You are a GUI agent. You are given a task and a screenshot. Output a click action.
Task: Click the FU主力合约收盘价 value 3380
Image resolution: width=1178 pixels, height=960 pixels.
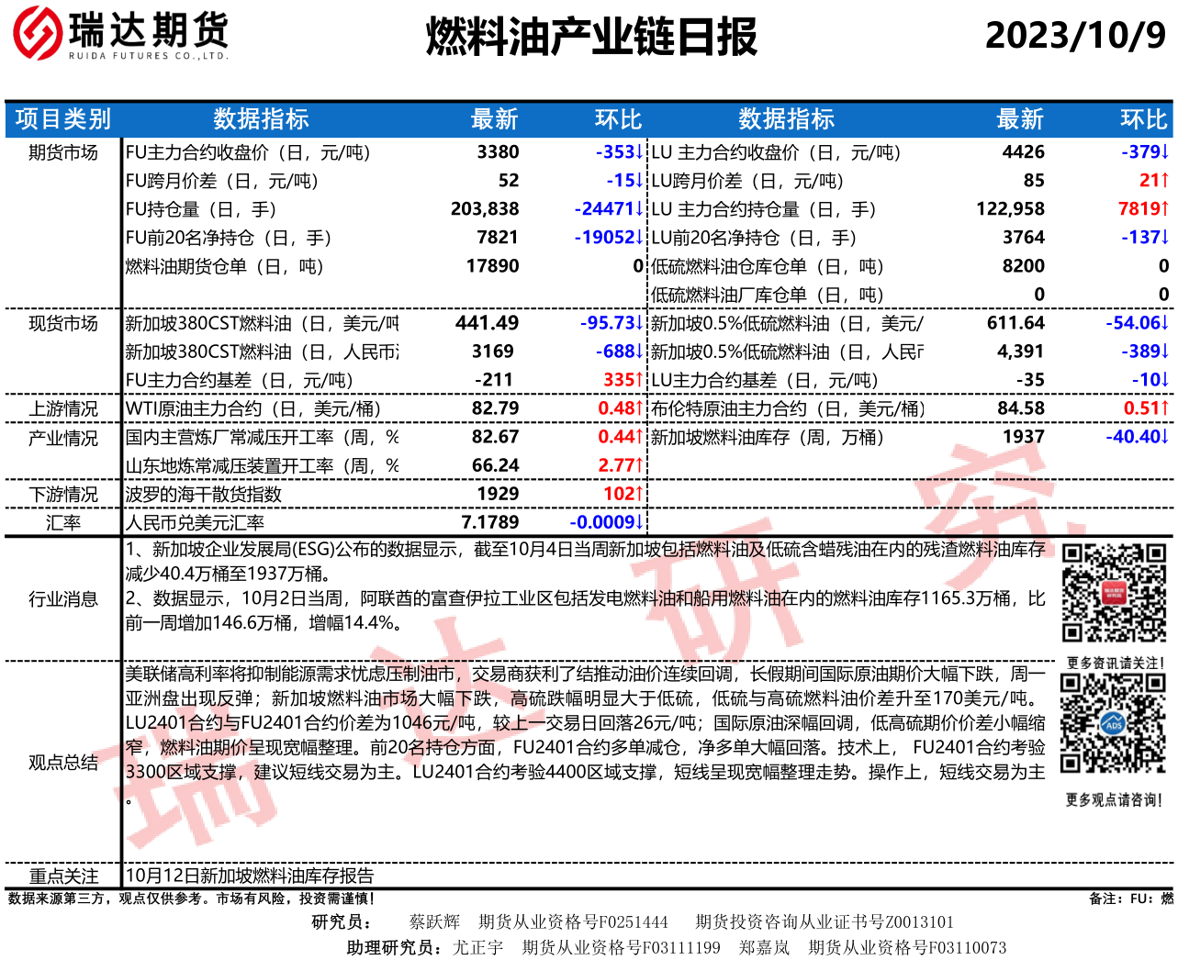[x=498, y=152]
